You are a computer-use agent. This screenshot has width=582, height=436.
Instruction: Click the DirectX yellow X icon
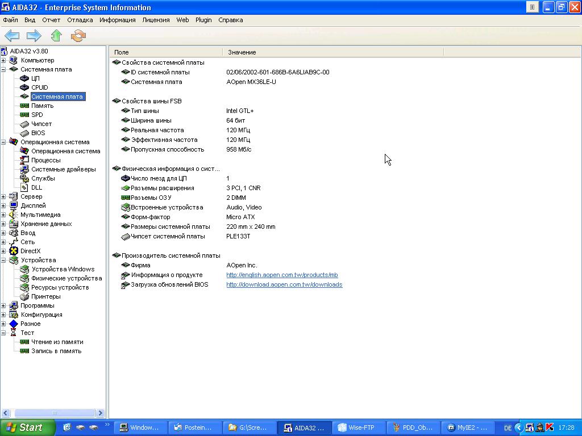[14, 251]
